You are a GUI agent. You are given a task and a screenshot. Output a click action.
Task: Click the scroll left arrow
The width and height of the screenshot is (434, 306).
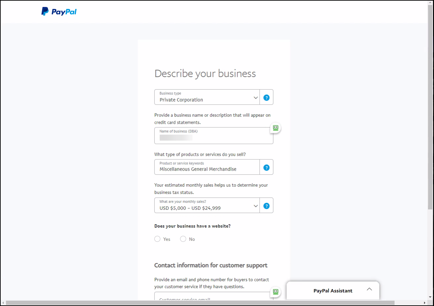[x=3, y=303]
